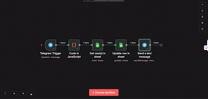
Task: Click the "Get row(s) in sheet" node label
Action: point(97,55)
